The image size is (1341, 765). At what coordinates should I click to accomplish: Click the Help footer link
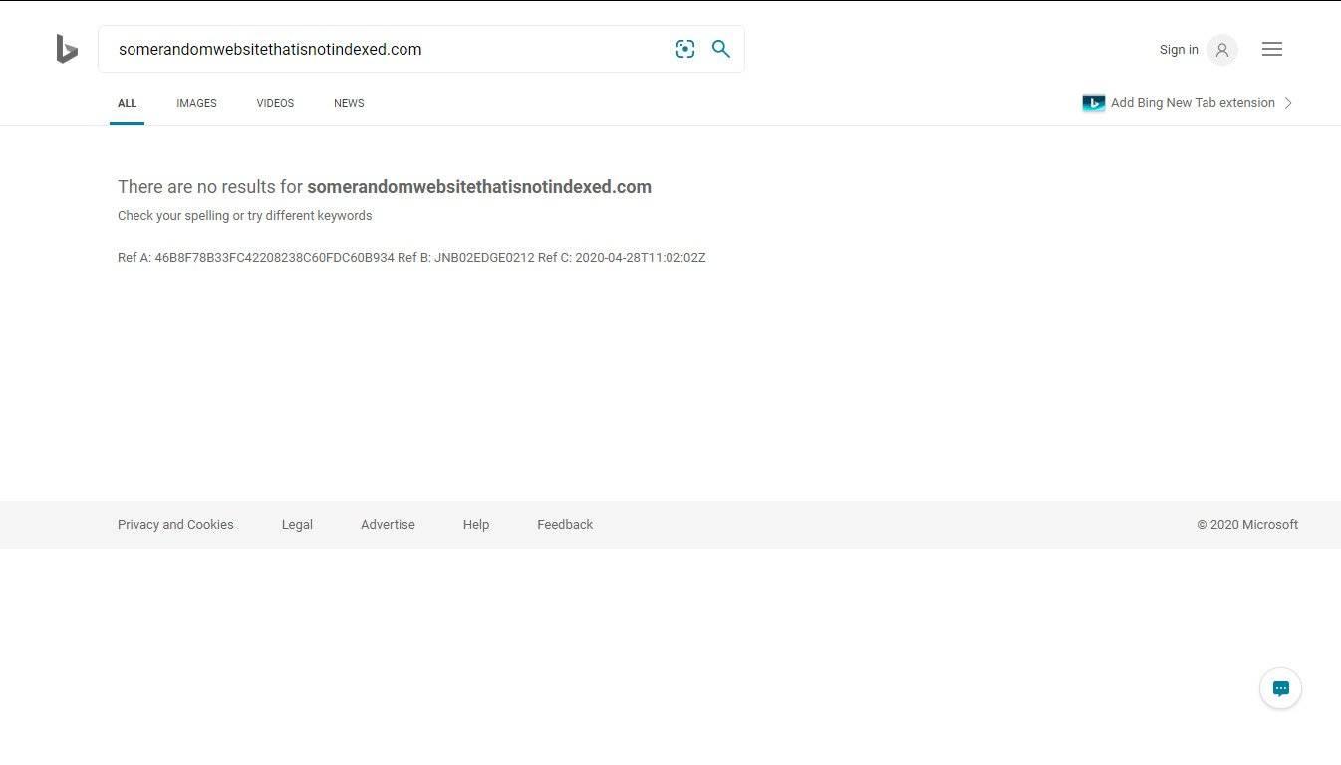click(475, 525)
